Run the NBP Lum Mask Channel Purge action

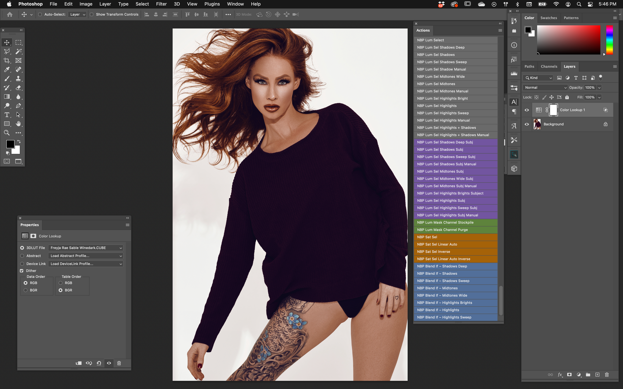coord(456,230)
